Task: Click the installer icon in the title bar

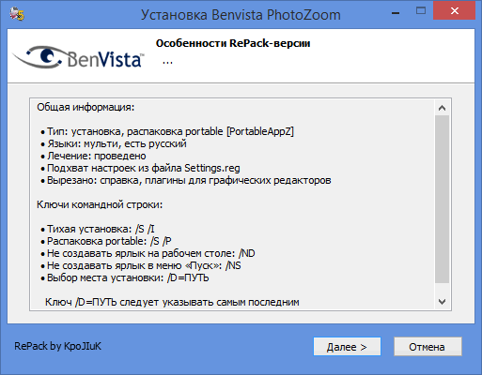Action: click(x=17, y=14)
